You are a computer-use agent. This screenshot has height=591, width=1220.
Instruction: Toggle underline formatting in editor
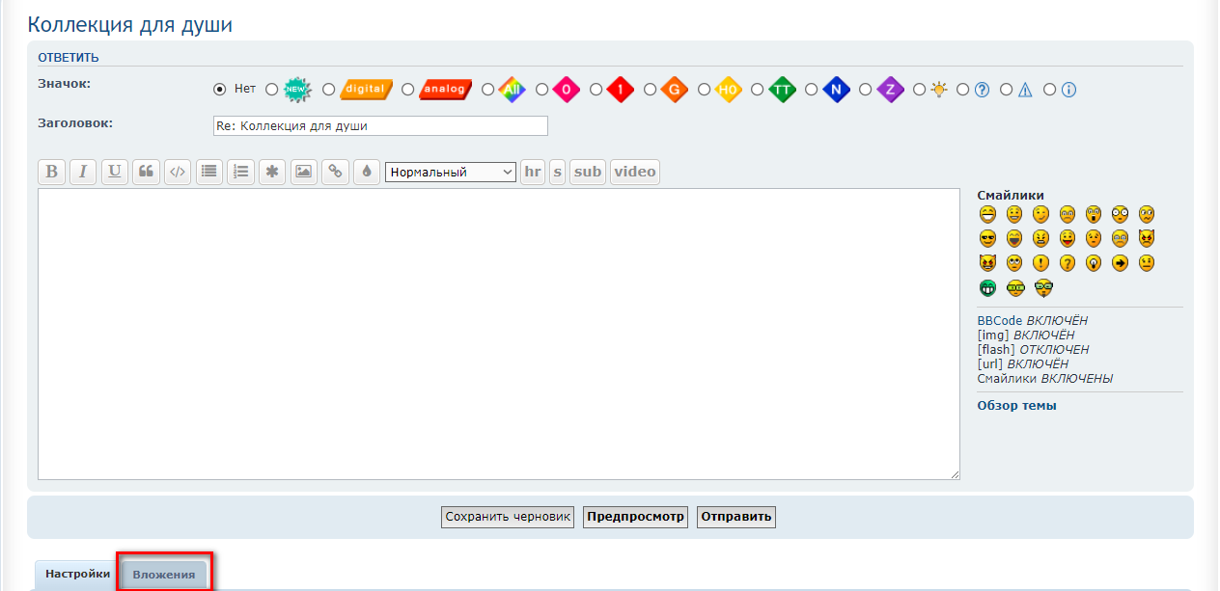point(115,172)
